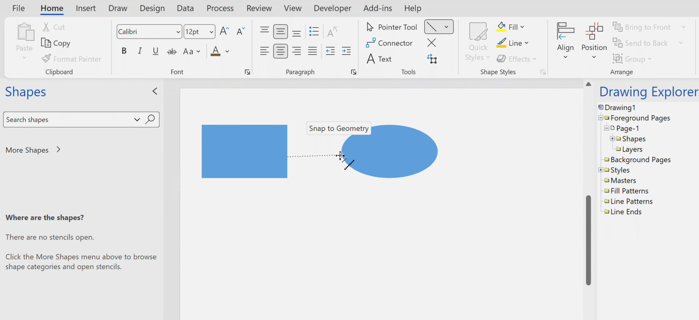
Task: Collapse the Shapes pane with arrow
Action: pyautogui.click(x=155, y=91)
